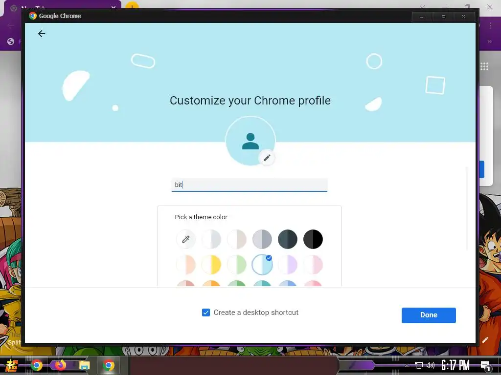Open File Explorer from the taskbar
This screenshot has width=501, height=375.
click(x=84, y=365)
